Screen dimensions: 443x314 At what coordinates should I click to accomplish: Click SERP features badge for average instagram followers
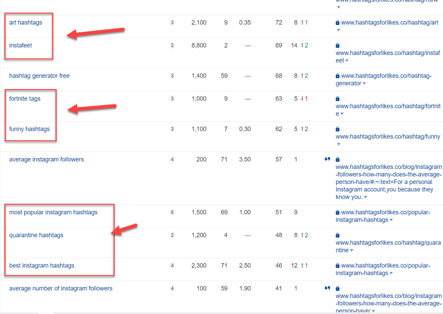pyautogui.click(x=172, y=159)
